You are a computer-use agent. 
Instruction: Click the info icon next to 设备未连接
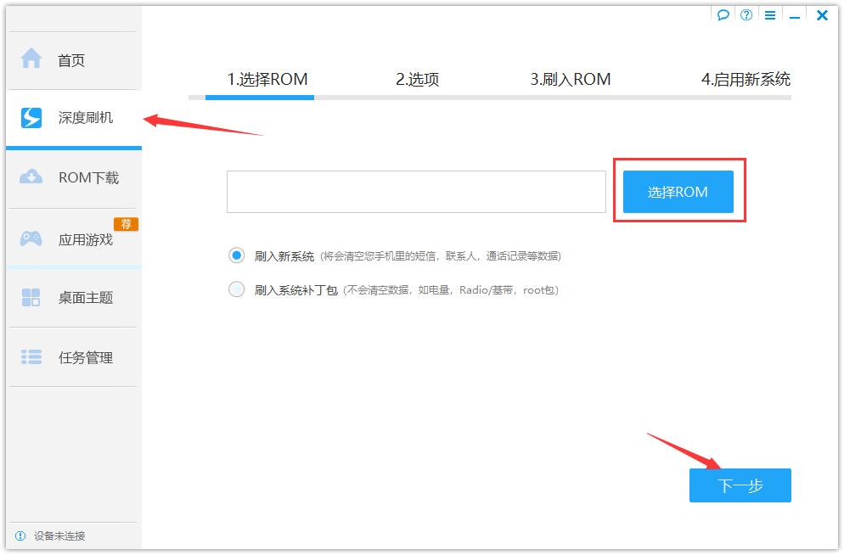point(18,536)
